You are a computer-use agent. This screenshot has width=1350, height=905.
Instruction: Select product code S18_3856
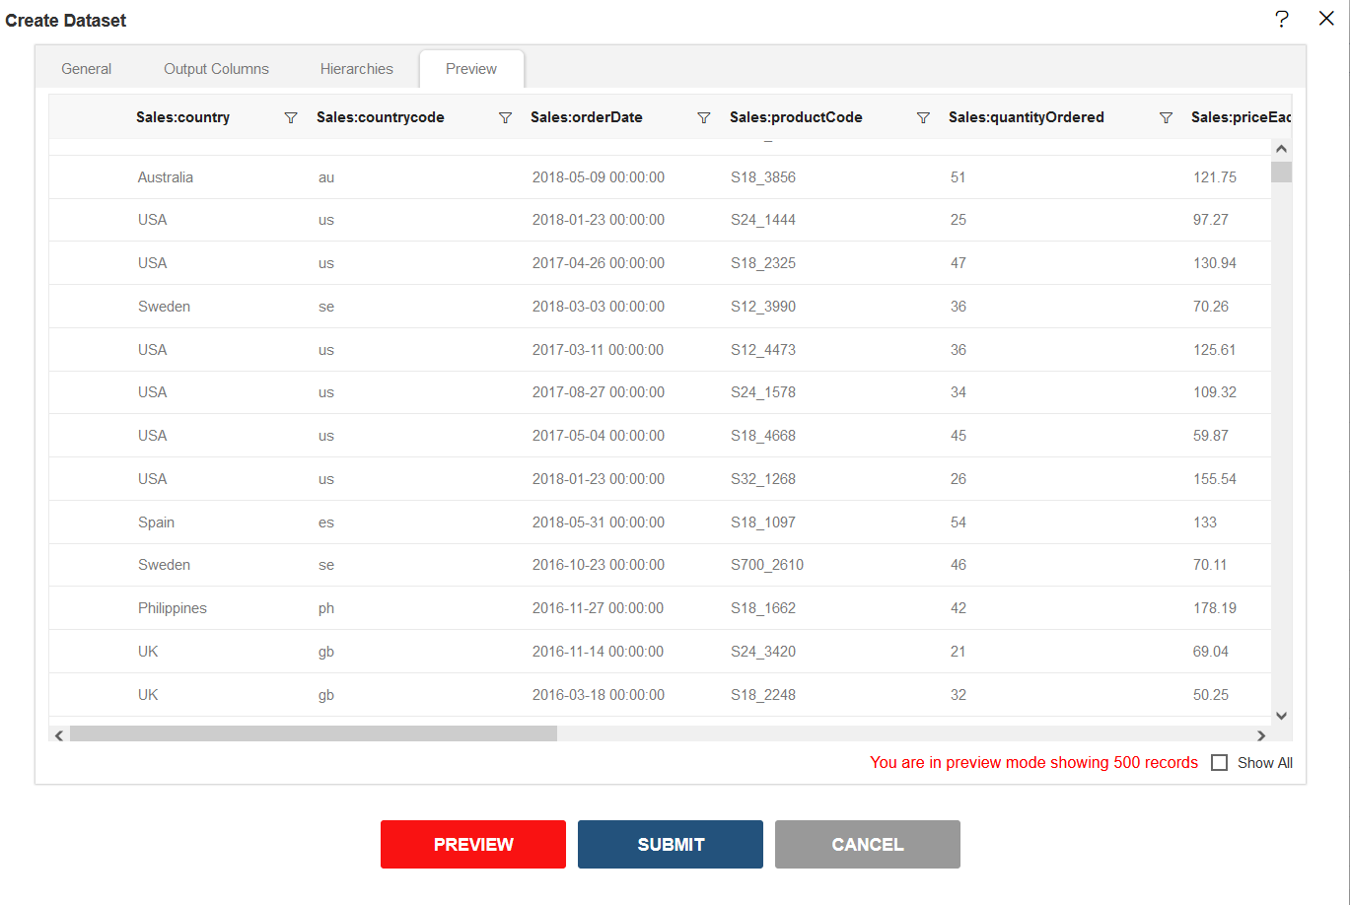763,177
